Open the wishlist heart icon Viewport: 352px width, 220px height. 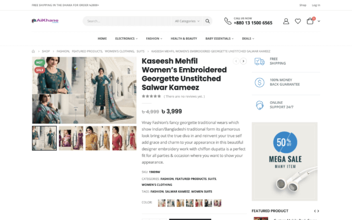click(x=298, y=21)
